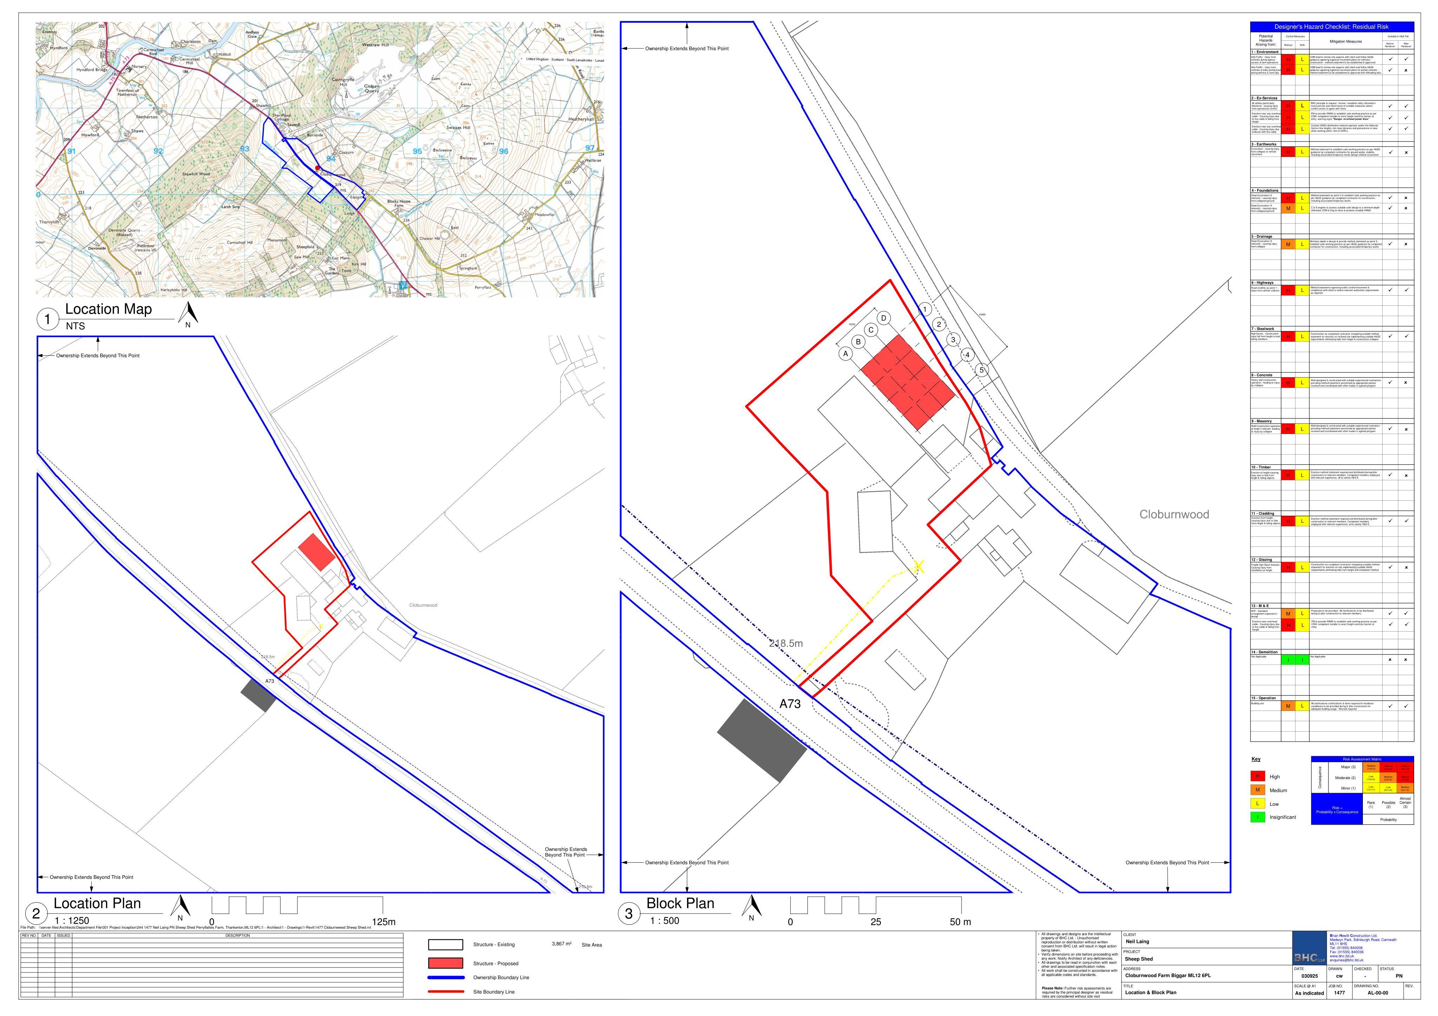Select grid bubble A on the block plan
Image resolution: width=1438 pixels, height=1016 pixels.
846,354
